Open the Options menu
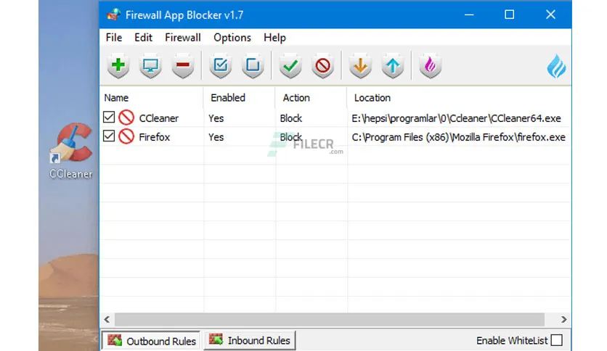 [232, 38]
